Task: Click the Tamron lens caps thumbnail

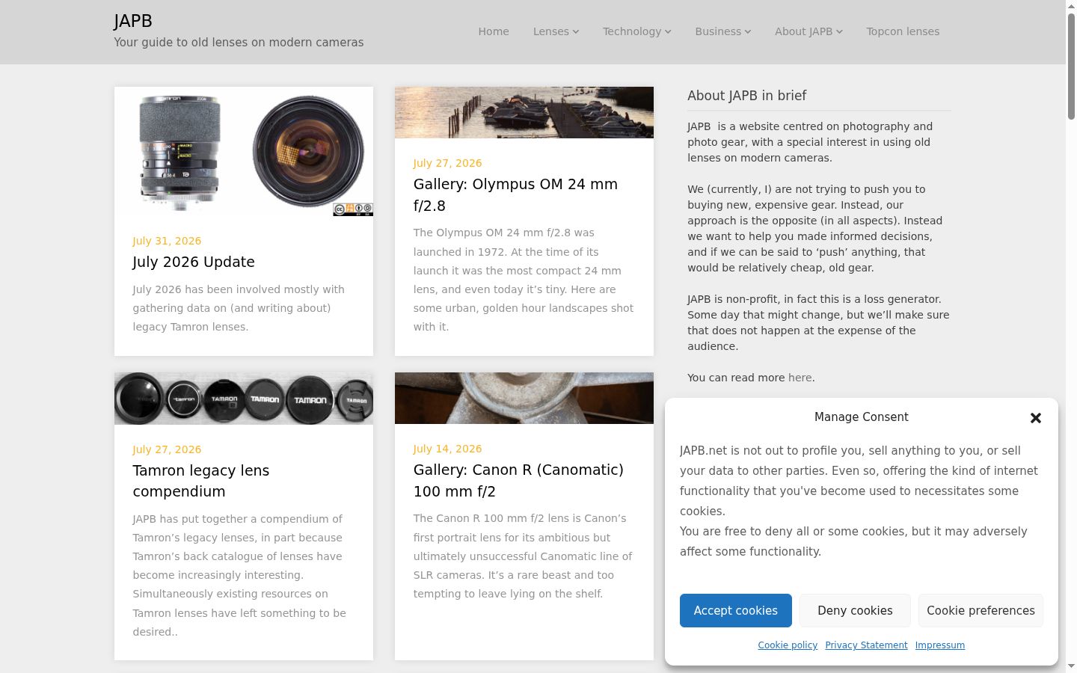Action: 244,399
